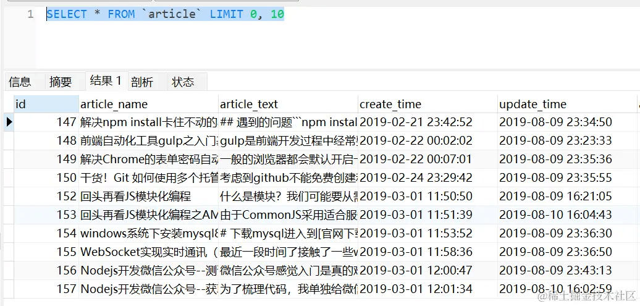
Task: Click update_time '2019-08-09 23:43:13'
Action: 567,270
